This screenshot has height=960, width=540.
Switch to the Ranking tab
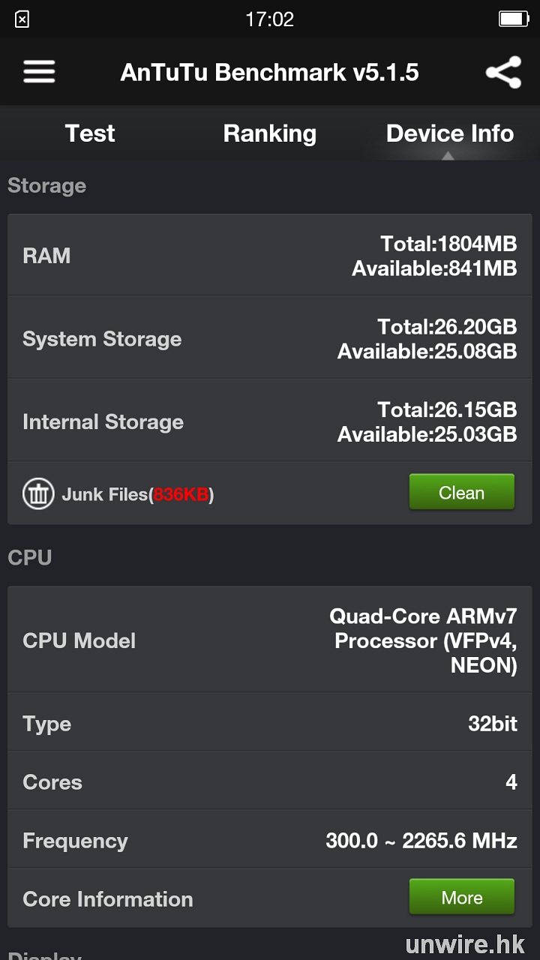(x=270, y=133)
